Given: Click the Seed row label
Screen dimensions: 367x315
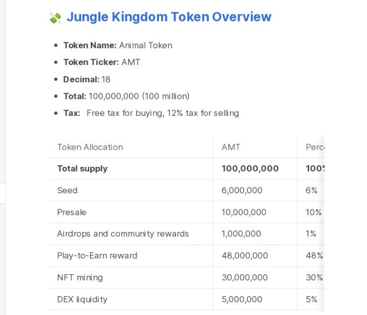Looking at the screenshot, I should [x=67, y=191].
